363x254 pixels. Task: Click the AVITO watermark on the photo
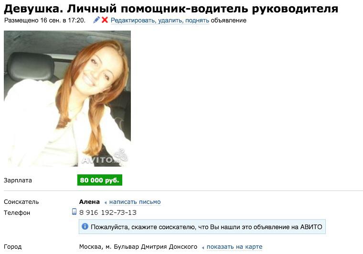click(x=105, y=158)
